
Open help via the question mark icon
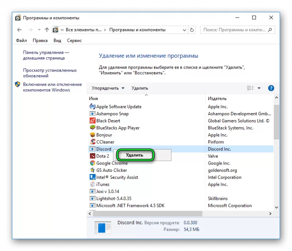[271, 88]
